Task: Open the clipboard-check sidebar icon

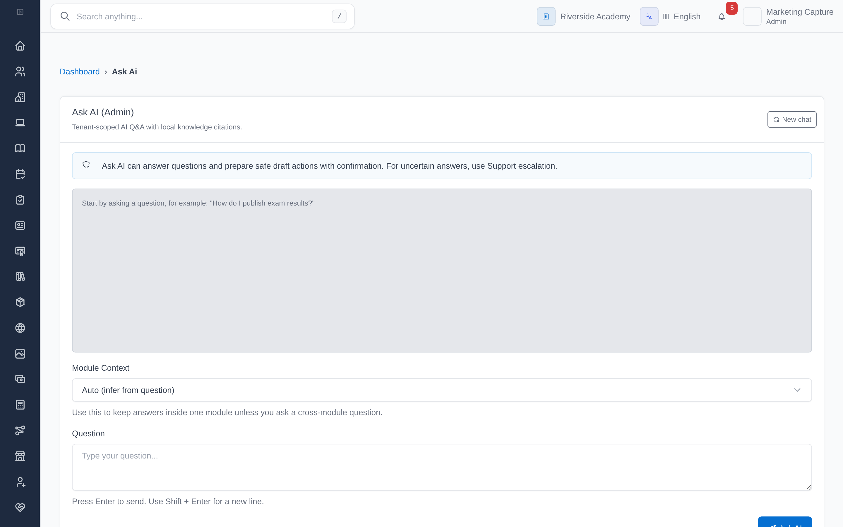Action: point(20,200)
